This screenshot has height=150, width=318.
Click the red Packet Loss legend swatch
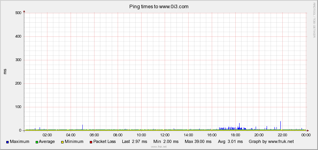tap(91, 142)
